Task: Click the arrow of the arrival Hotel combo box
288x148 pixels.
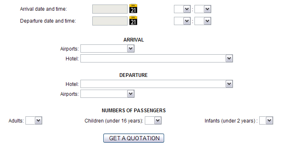Action: [x=229, y=58]
